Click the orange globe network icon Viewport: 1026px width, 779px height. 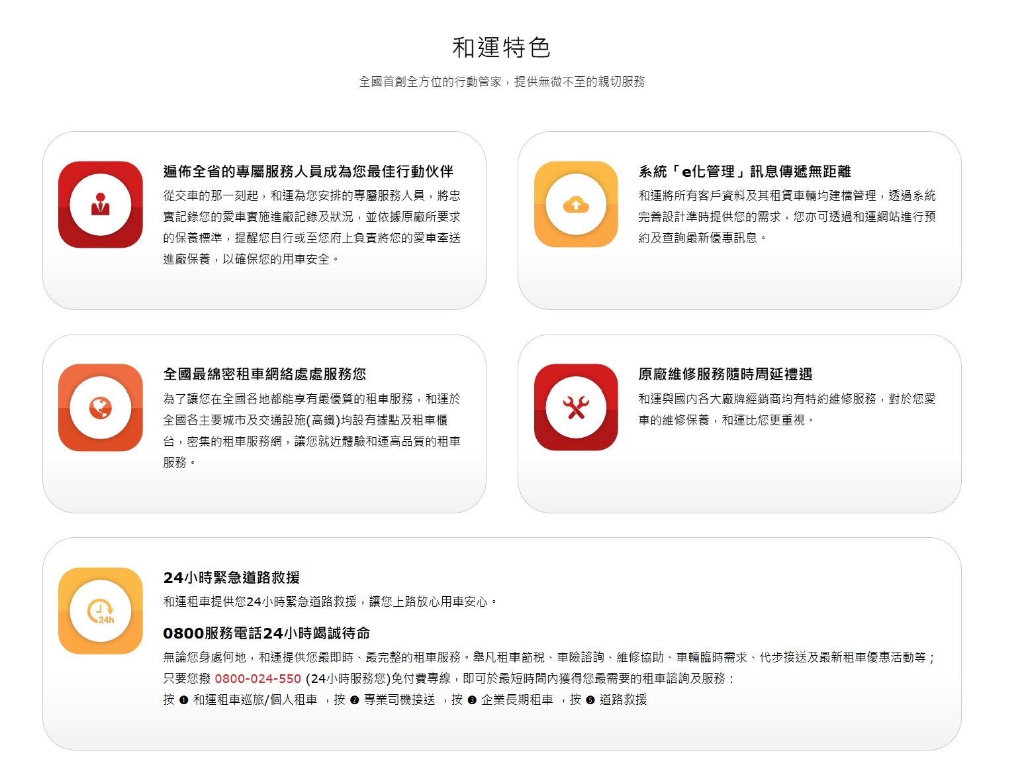101,407
